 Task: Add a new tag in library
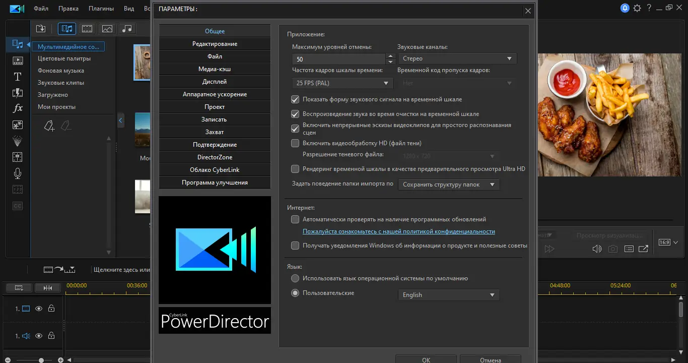49,126
